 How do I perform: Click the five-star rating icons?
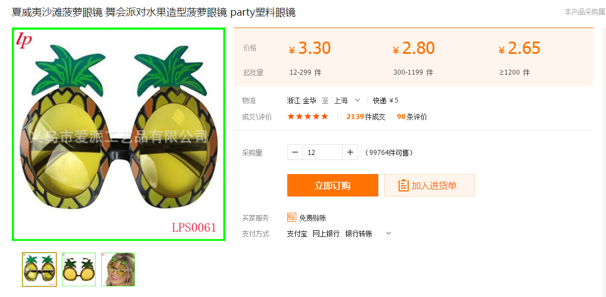tap(307, 117)
